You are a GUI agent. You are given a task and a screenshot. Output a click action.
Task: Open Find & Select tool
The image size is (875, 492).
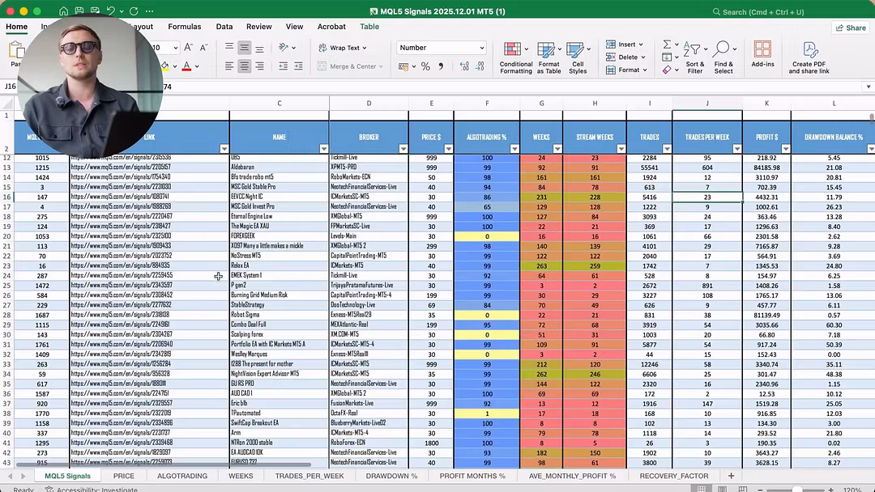[x=723, y=57]
